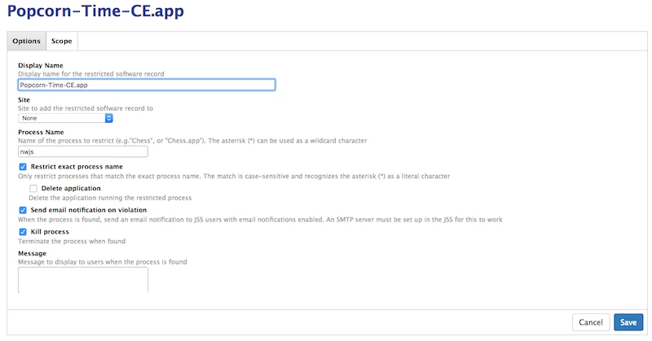652x341 pixels.
Task: Click 'Terminate the process when found' text
Action: pyautogui.click(x=72, y=242)
